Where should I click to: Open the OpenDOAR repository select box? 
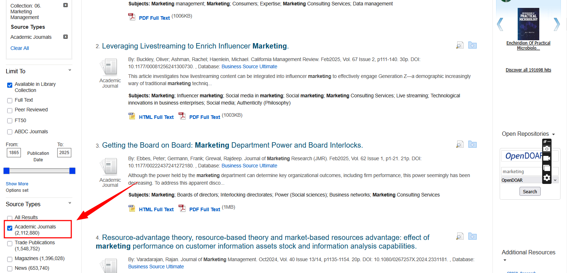[x=529, y=180]
